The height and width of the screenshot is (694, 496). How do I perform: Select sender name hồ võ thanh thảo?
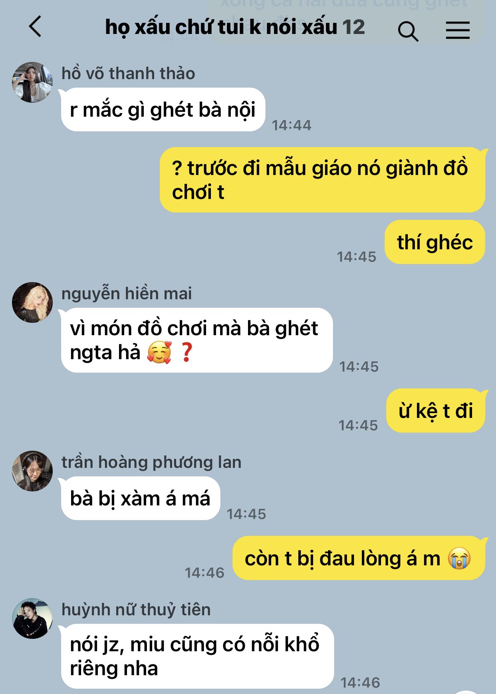coord(128,74)
